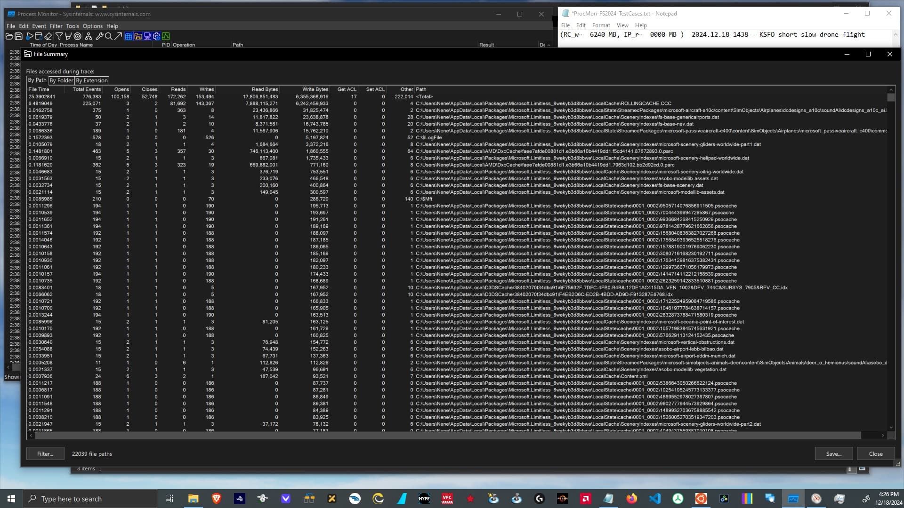Open the Notepad taskbar icon

tap(608, 499)
